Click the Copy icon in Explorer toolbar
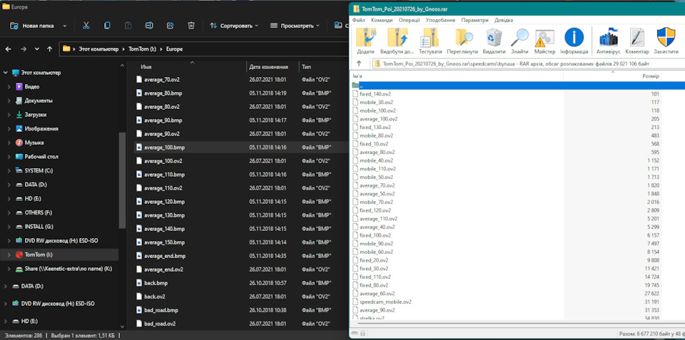 pos(107,26)
